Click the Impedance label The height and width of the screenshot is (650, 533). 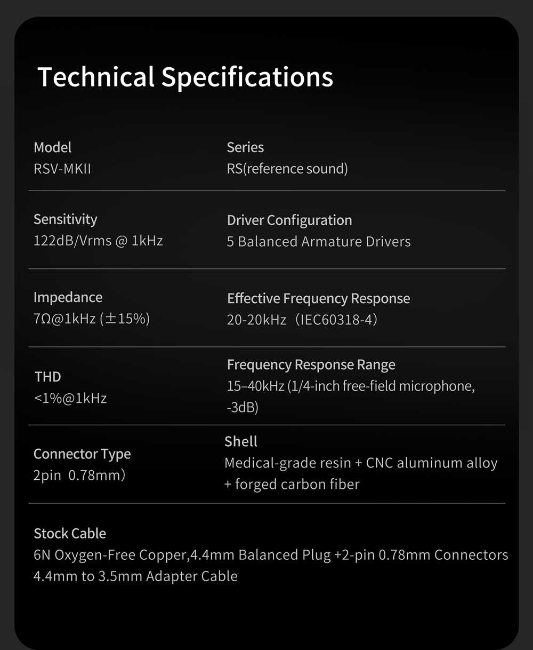[68, 297]
